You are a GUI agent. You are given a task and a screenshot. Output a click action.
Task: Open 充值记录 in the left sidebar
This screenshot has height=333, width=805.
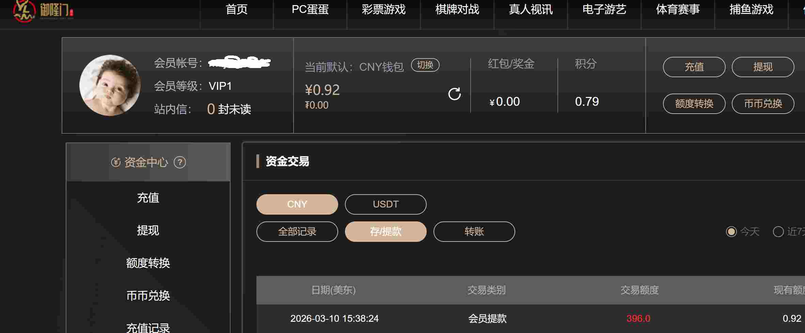point(148,328)
